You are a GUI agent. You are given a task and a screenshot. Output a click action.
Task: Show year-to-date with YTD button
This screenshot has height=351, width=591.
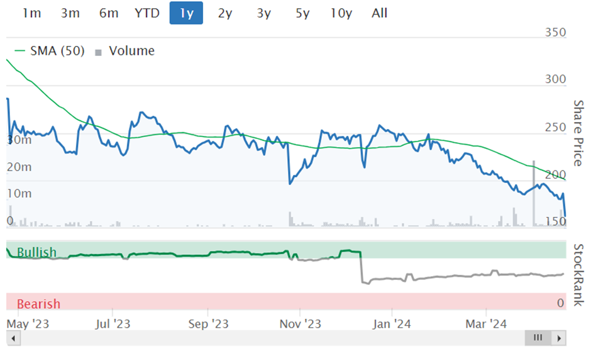coord(147,13)
